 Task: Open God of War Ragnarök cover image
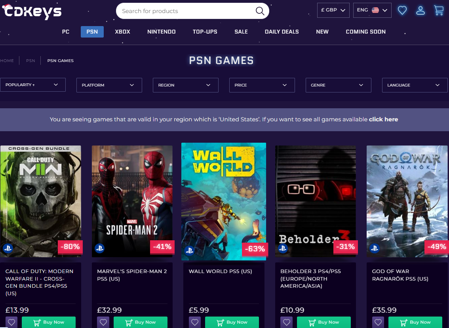tap(407, 202)
